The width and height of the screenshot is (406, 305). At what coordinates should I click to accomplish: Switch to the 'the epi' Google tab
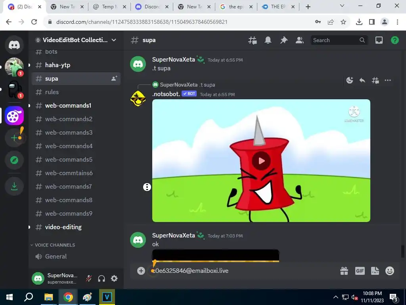[x=236, y=7]
